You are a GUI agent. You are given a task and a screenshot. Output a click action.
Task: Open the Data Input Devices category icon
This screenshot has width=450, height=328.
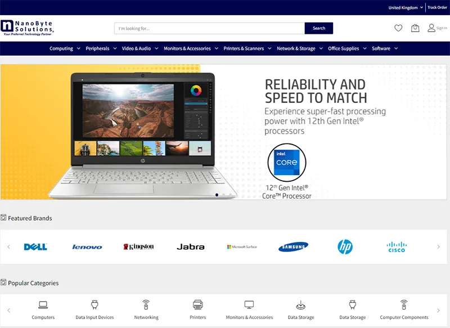(94, 305)
